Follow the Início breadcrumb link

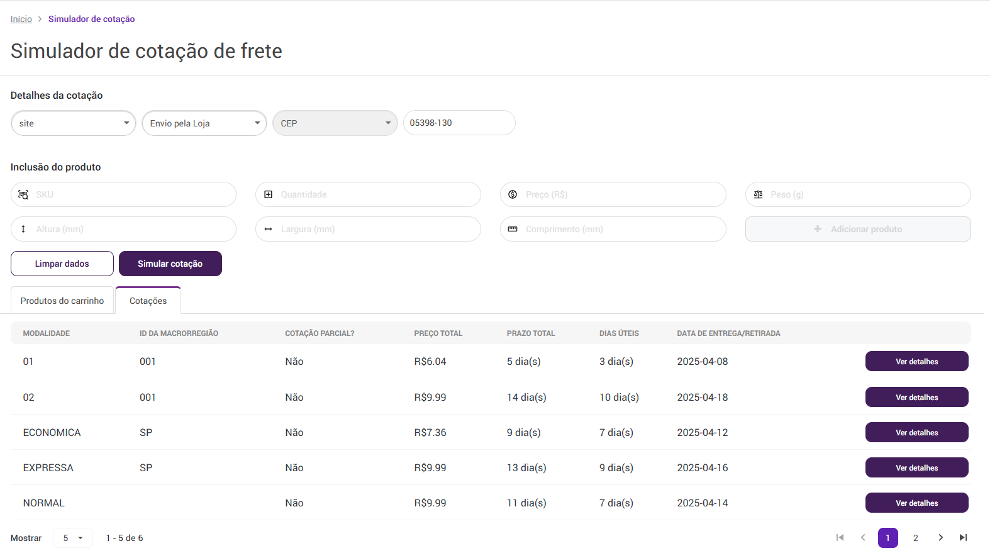tap(21, 20)
